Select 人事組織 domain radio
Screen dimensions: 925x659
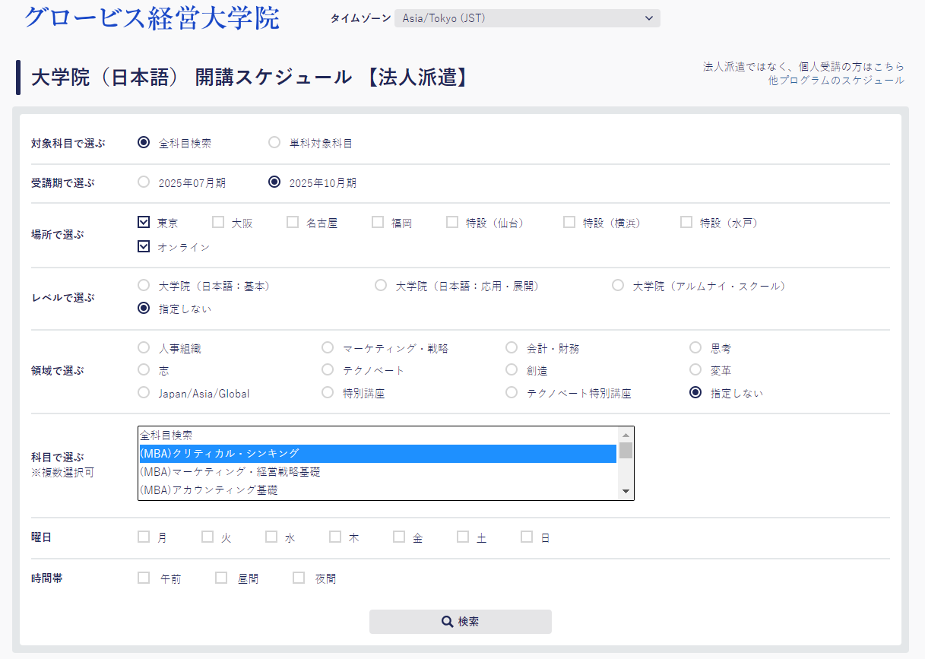coord(144,347)
